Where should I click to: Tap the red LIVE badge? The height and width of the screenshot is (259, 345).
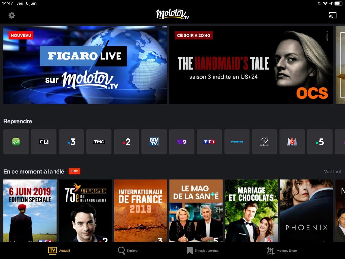click(75, 171)
